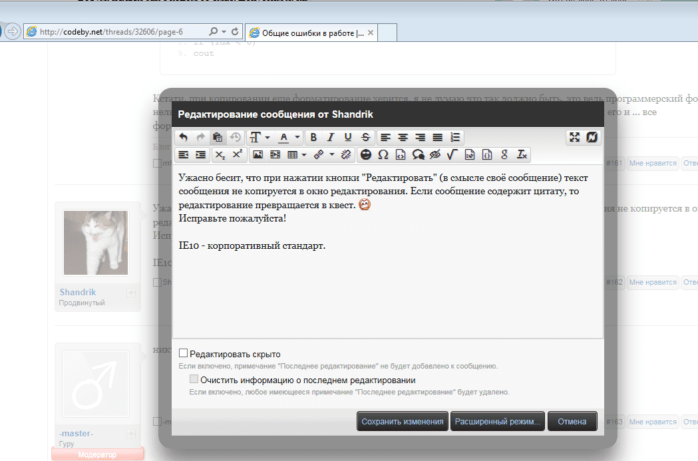Toggle bold formatting
This screenshot has height=461, width=698.
click(x=313, y=137)
